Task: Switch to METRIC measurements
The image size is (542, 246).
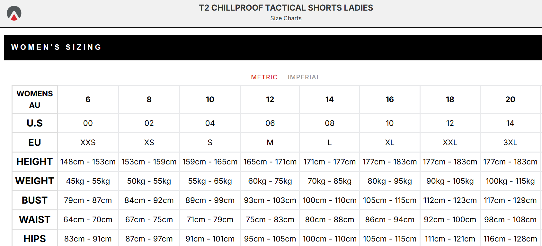Action: (264, 77)
